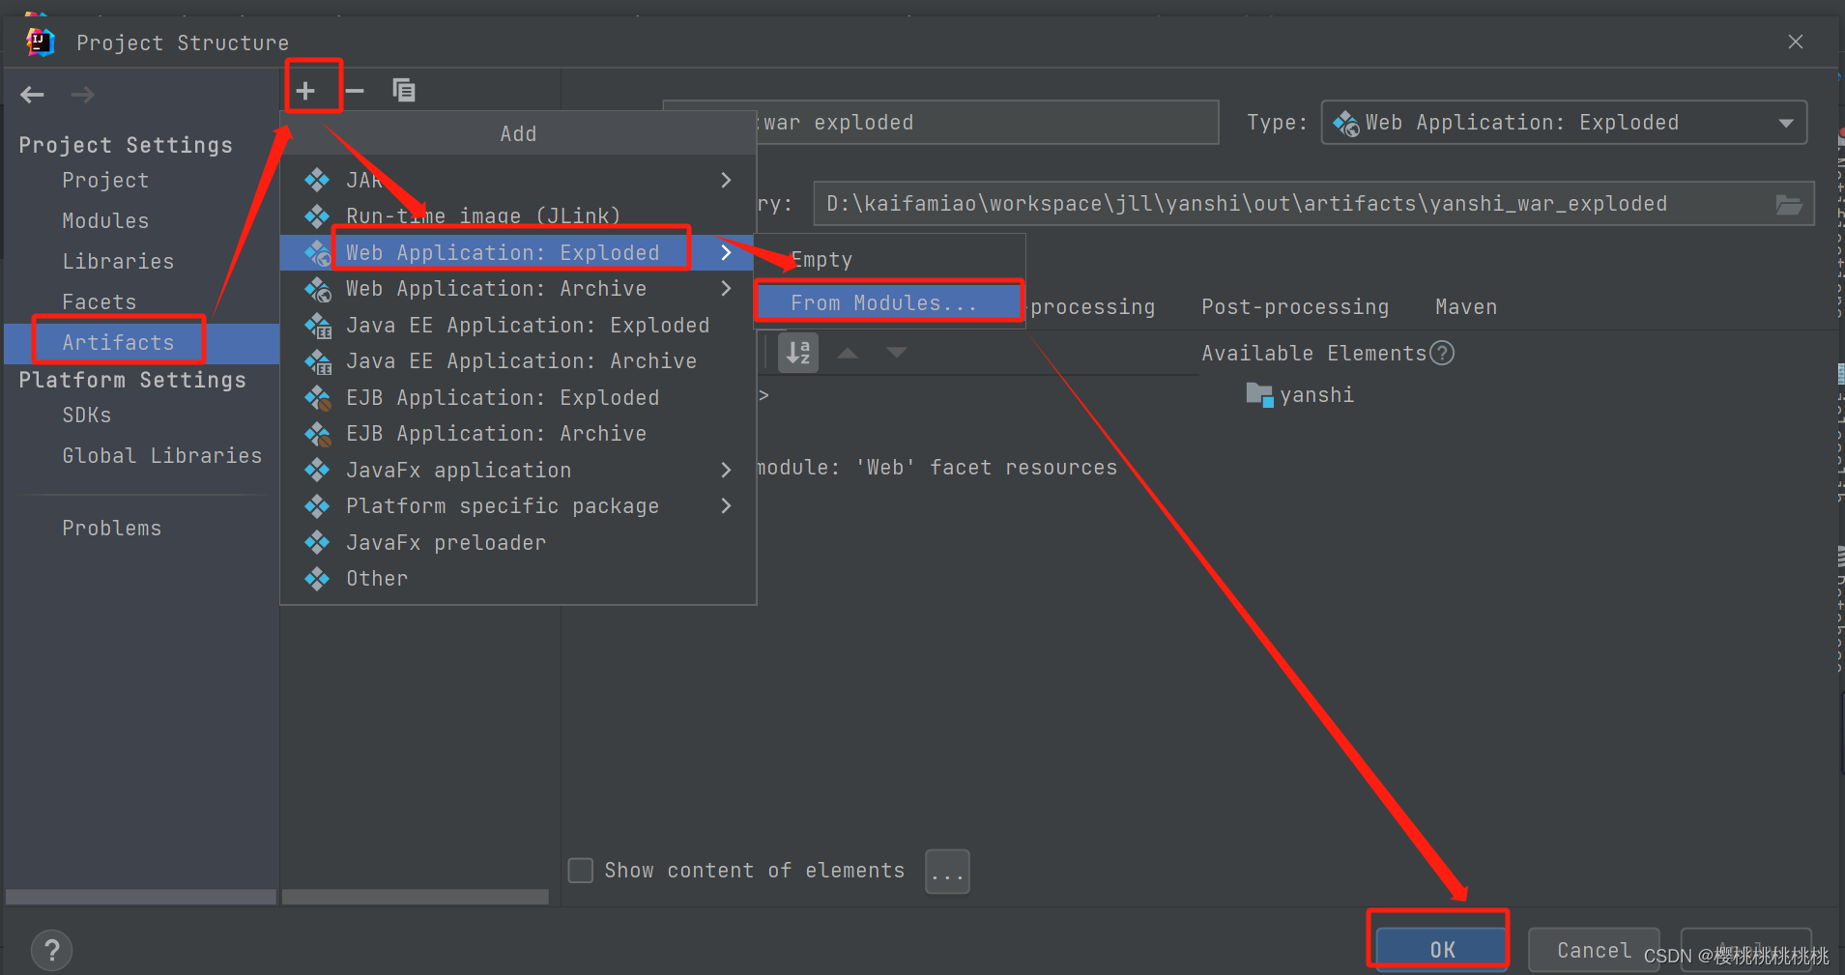Choose From Modules... submenu item

(888, 303)
